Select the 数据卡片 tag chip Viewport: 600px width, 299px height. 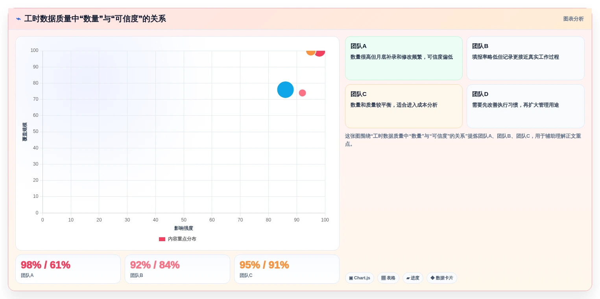pos(442,278)
